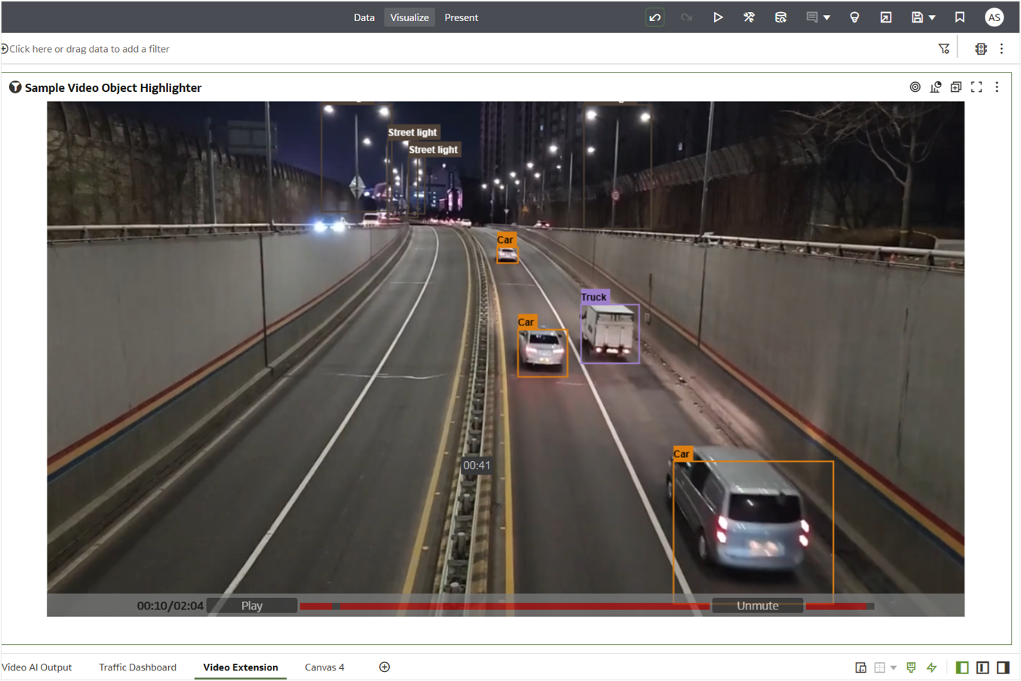
Task: Click the Undo icon in the toolbar
Action: click(655, 17)
